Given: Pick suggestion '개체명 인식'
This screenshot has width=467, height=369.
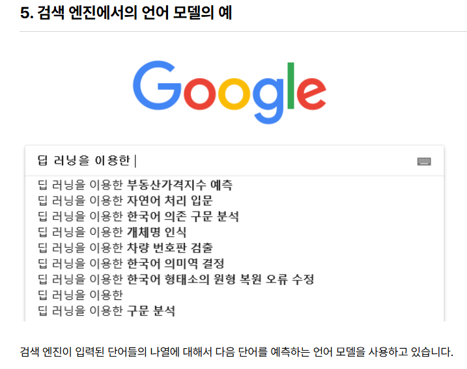Looking at the screenshot, I should [112, 232].
